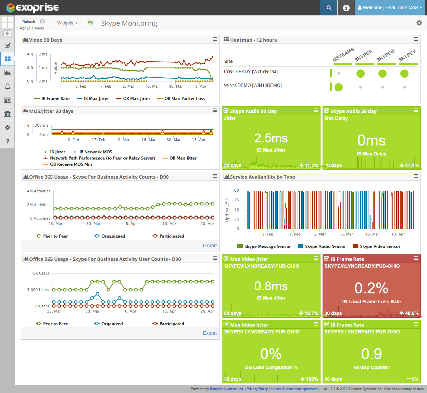Select WIN10DEMO [WIN10DEMO] site row

[253, 86]
